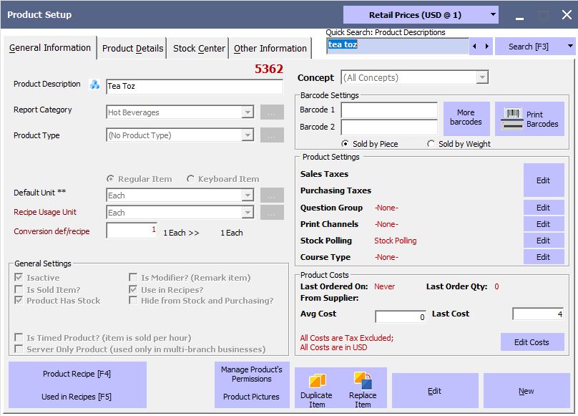The height and width of the screenshot is (416, 578).
Task: Close the Product Setup window
Action: [567, 15]
